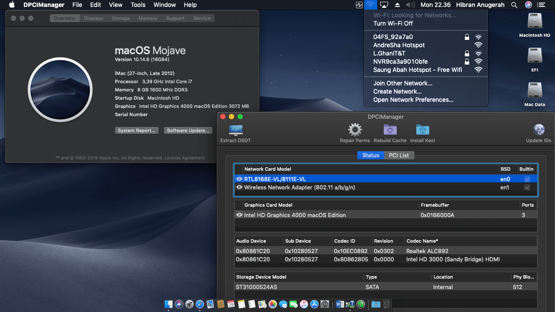Click the Install Kext folder icon
Screen dimensions: 555x312
422,130
